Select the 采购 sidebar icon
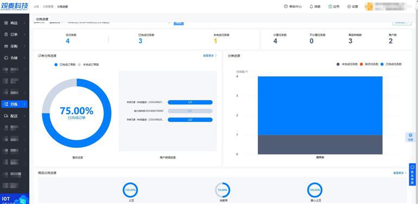Viewport: 418px width, 204px height. (x=6, y=46)
